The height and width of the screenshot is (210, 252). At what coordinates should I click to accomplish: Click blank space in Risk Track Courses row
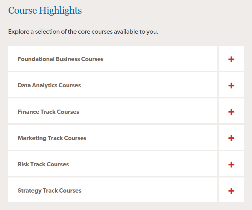coord(143,164)
